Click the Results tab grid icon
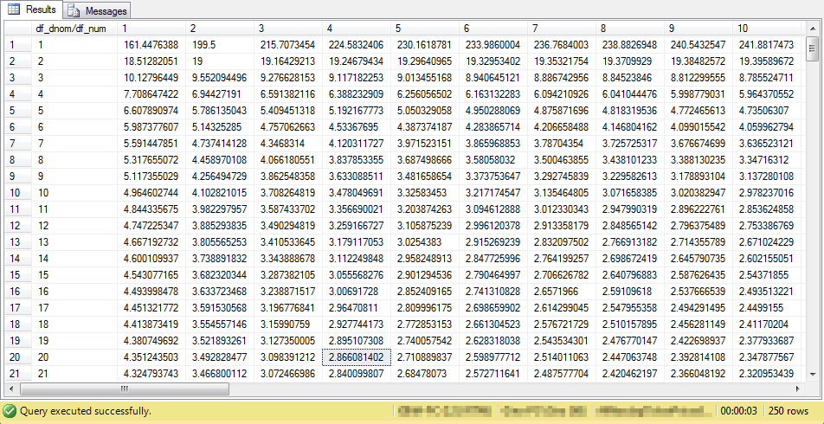This screenshot has height=424, width=824. pos(13,10)
